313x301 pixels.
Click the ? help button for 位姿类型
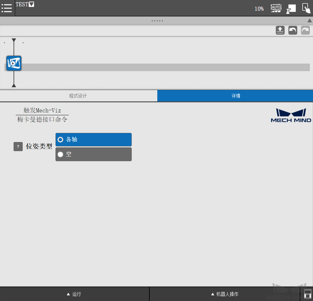[18, 146]
